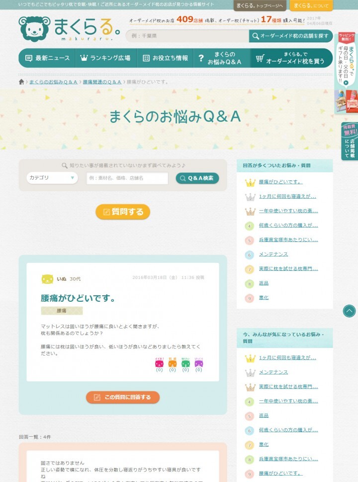The image size is (358, 482).
Task: Open ランキング広場 menu
Action: [106, 58]
